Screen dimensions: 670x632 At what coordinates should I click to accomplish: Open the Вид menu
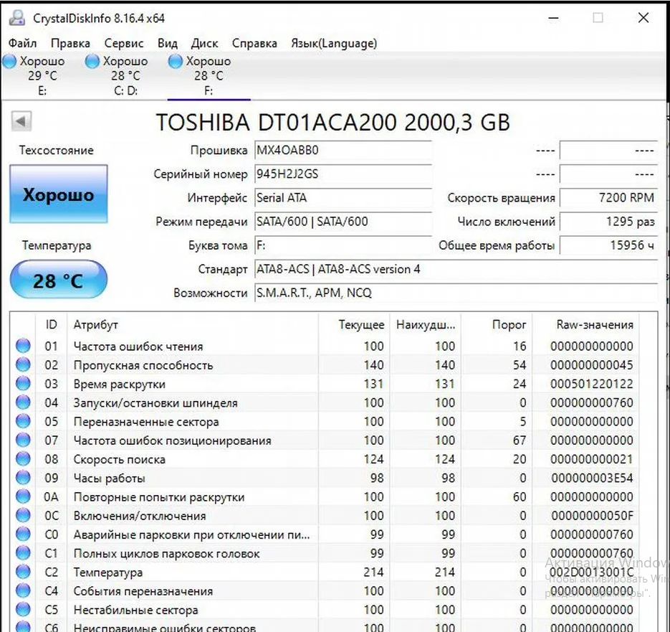coord(168,43)
